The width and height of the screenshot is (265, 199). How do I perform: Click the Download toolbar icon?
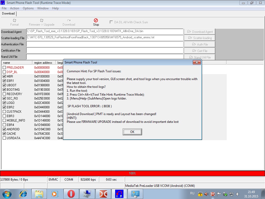69,20
